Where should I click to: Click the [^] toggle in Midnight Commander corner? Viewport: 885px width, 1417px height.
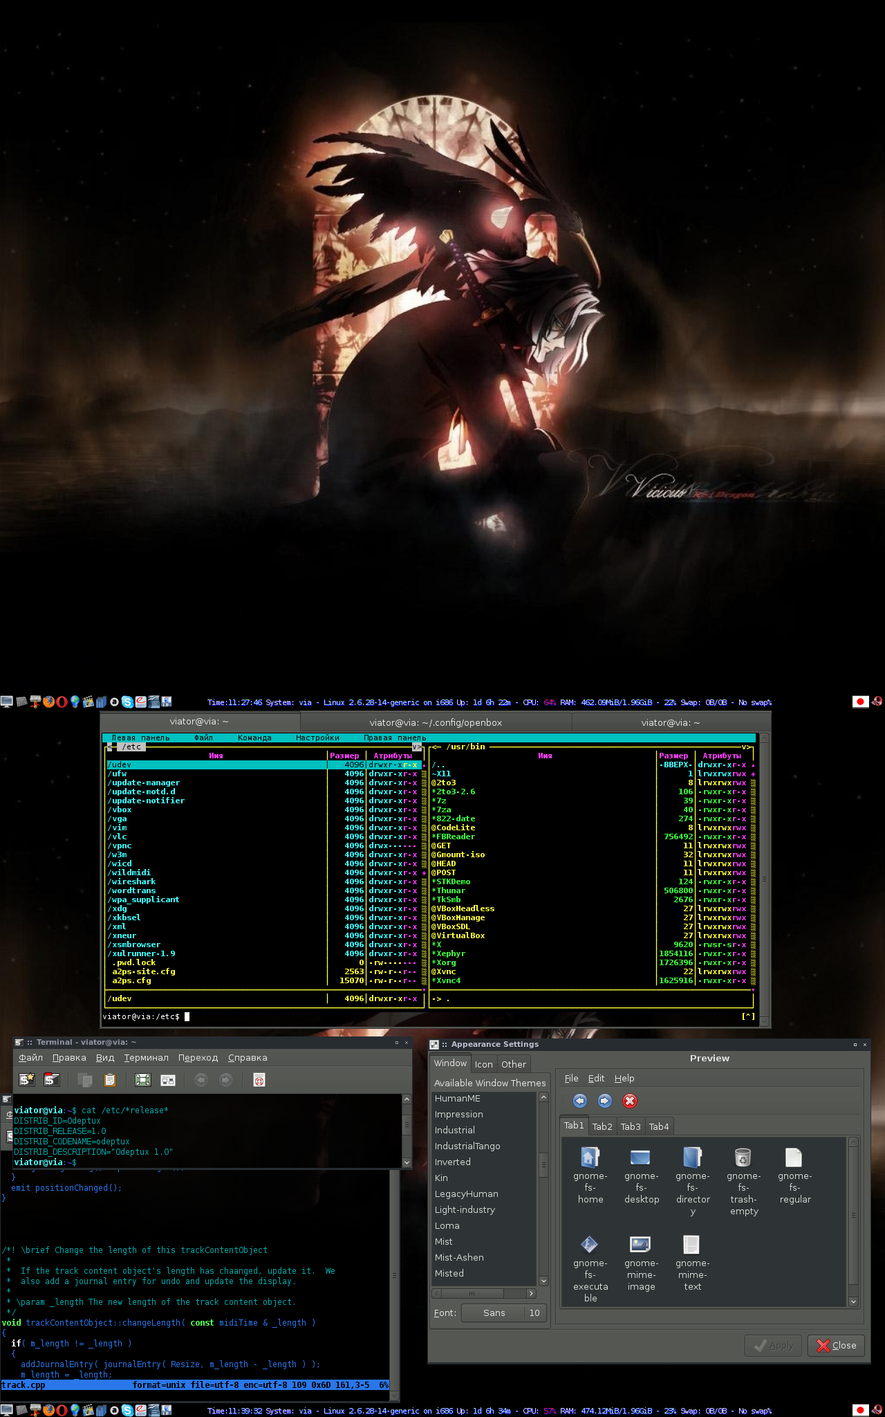[748, 1016]
